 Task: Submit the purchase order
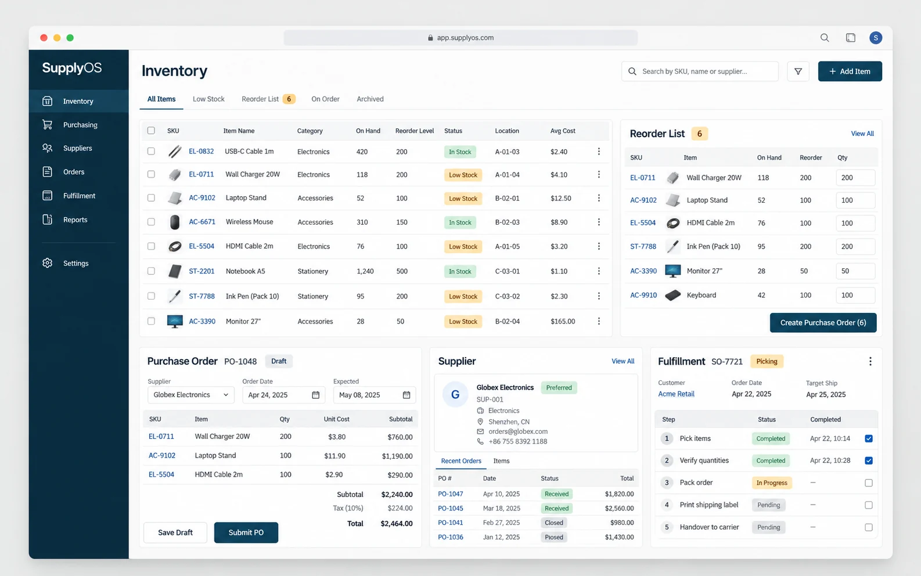click(x=246, y=532)
